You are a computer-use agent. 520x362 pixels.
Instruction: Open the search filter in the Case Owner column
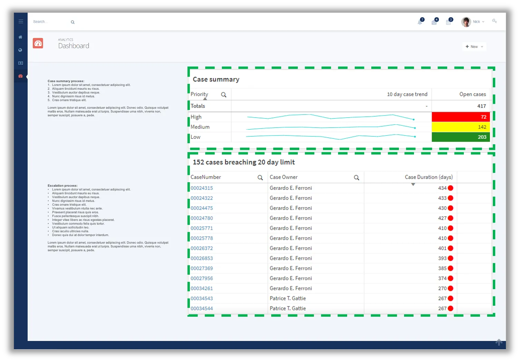coord(357,177)
